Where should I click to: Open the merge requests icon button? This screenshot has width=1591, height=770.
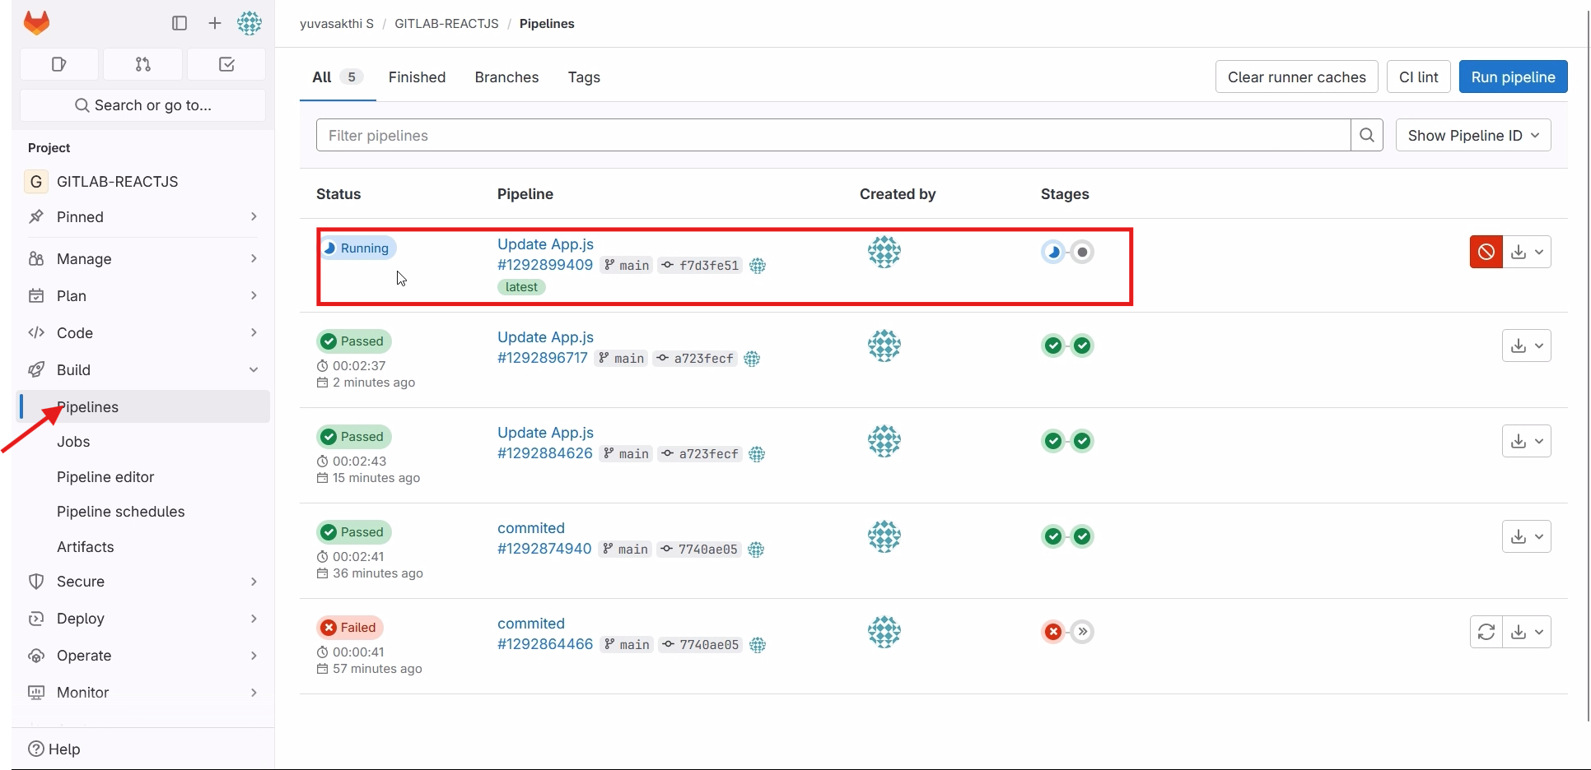[143, 64]
